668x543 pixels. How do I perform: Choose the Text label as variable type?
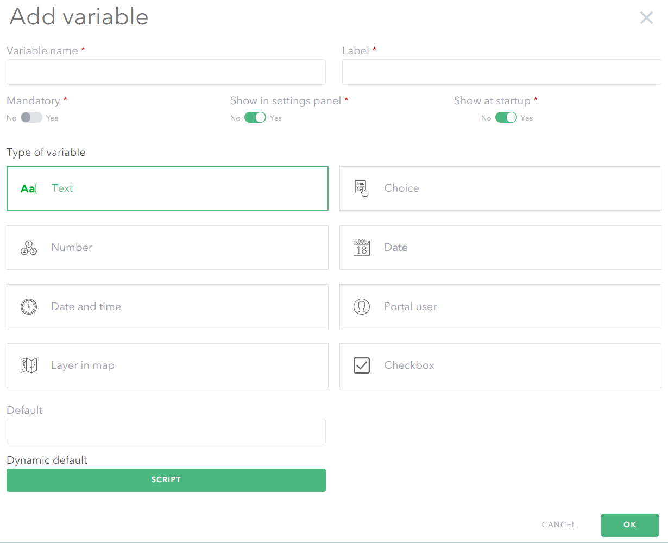(62, 188)
